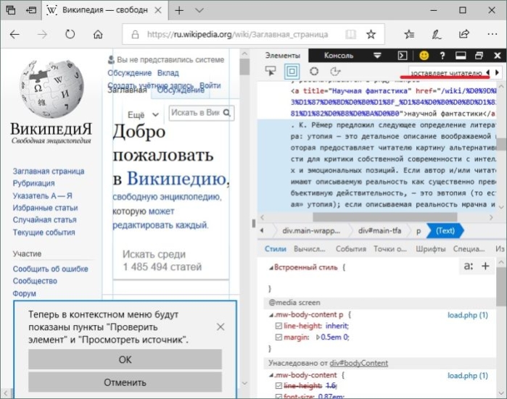Set tabs aside using titlebar icon
This screenshot has width=507, height=399.
[31, 10]
